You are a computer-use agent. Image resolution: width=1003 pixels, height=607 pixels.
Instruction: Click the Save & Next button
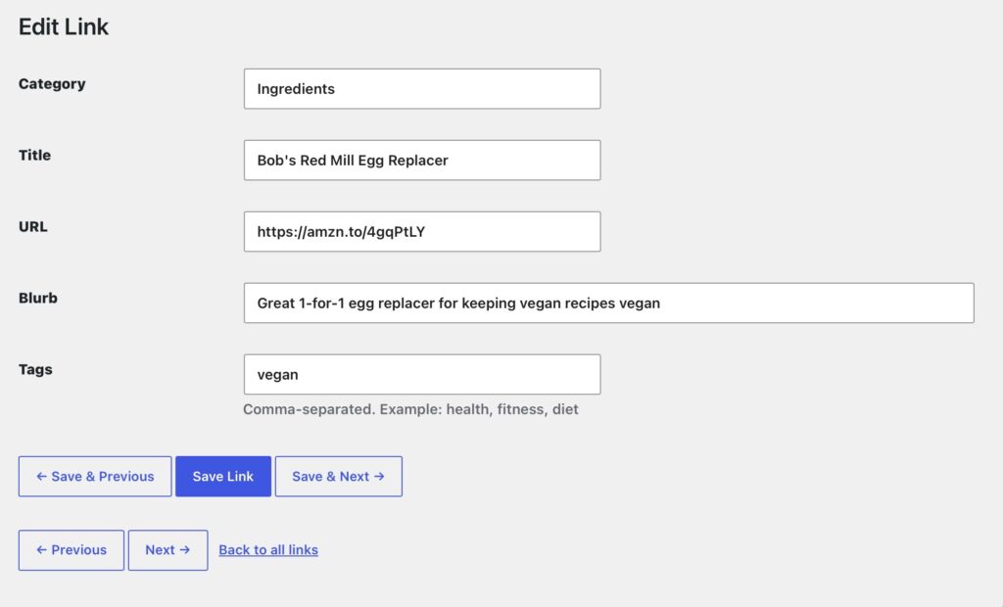[338, 477]
